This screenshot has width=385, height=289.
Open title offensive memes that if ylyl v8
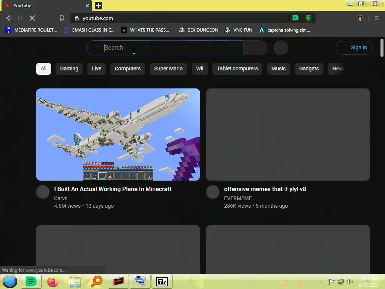(x=265, y=189)
